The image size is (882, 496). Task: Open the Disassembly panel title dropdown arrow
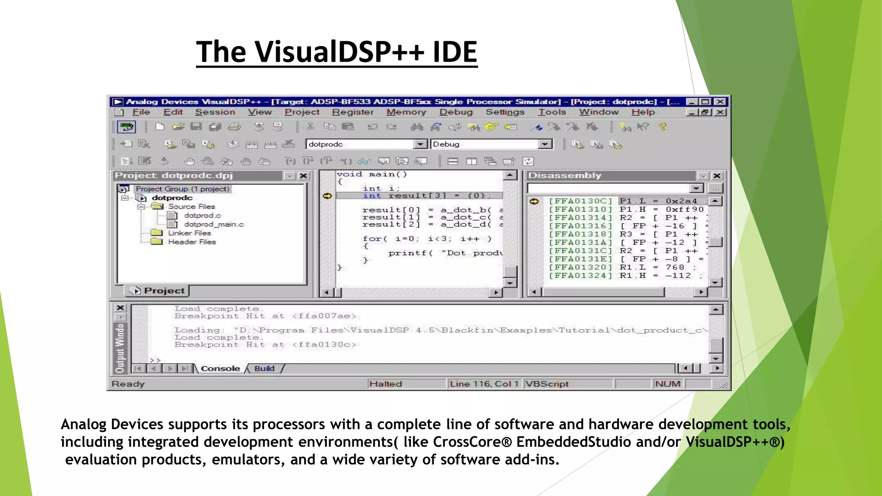click(703, 176)
